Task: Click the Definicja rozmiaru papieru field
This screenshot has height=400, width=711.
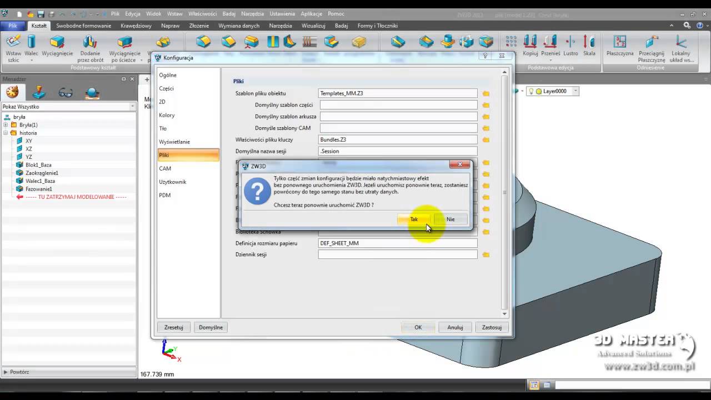Action: [x=398, y=243]
